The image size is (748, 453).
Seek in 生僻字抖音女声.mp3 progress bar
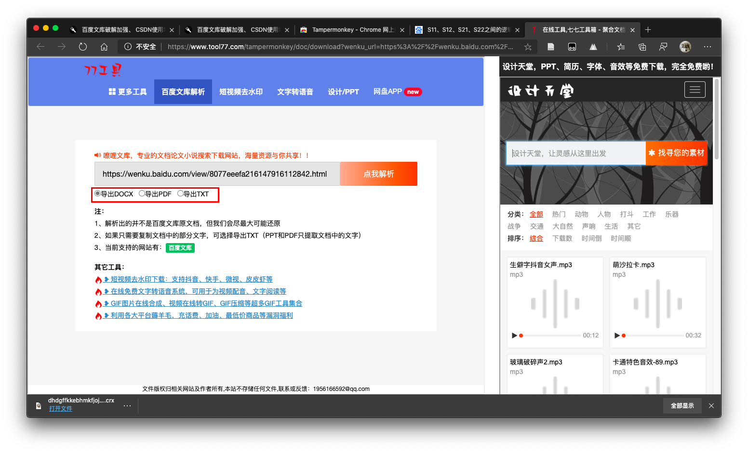pos(550,336)
